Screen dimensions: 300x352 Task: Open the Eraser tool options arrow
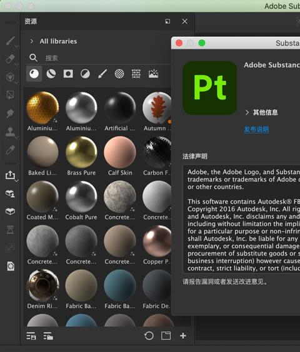click(17, 65)
